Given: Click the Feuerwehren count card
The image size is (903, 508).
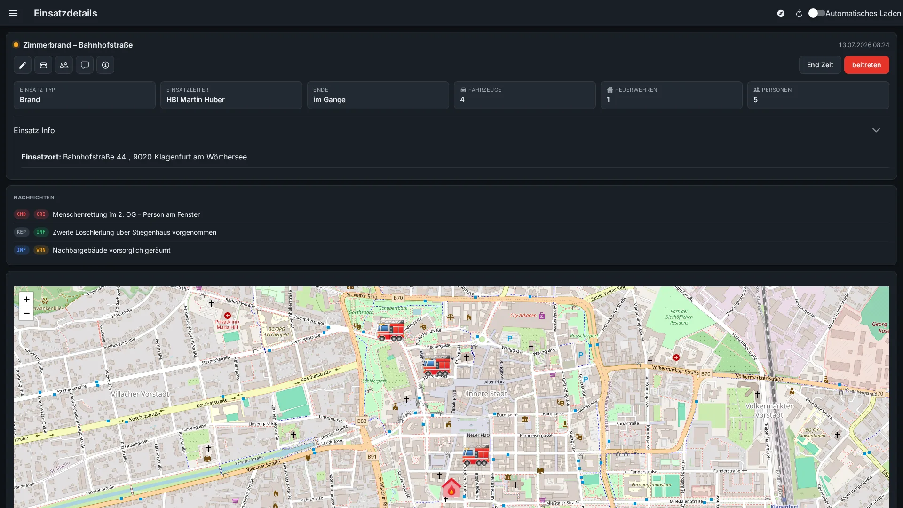Looking at the screenshot, I should click(x=672, y=95).
